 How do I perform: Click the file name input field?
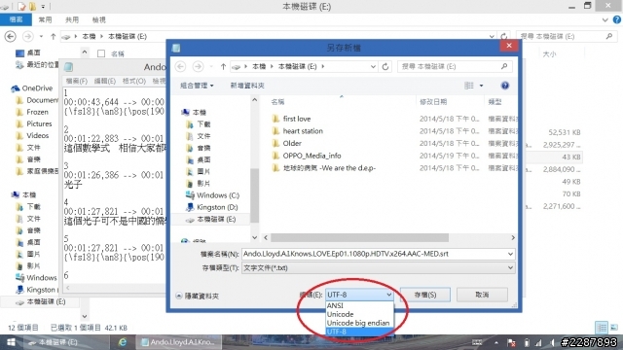pyautogui.click(x=374, y=254)
